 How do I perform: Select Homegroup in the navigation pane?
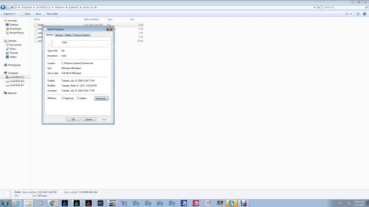pyautogui.click(x=14, y=65)
